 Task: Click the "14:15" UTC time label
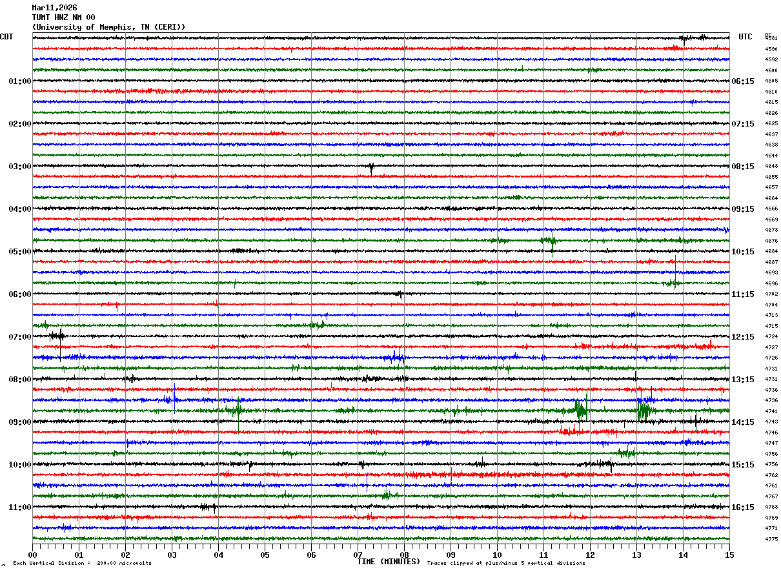tap(743, 422)
